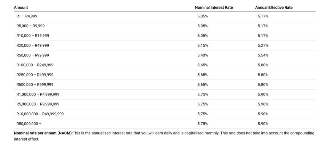Select the R20,000 – R49,999 amount cell
Image resolution: width=328 pixels, height=144 pixels.
click(x=32, y=45)
